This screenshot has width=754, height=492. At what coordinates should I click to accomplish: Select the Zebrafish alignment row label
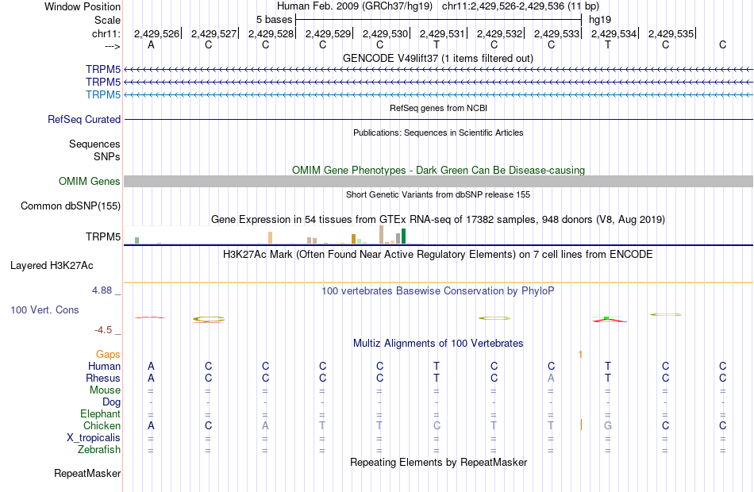click(x=99, y=449)
